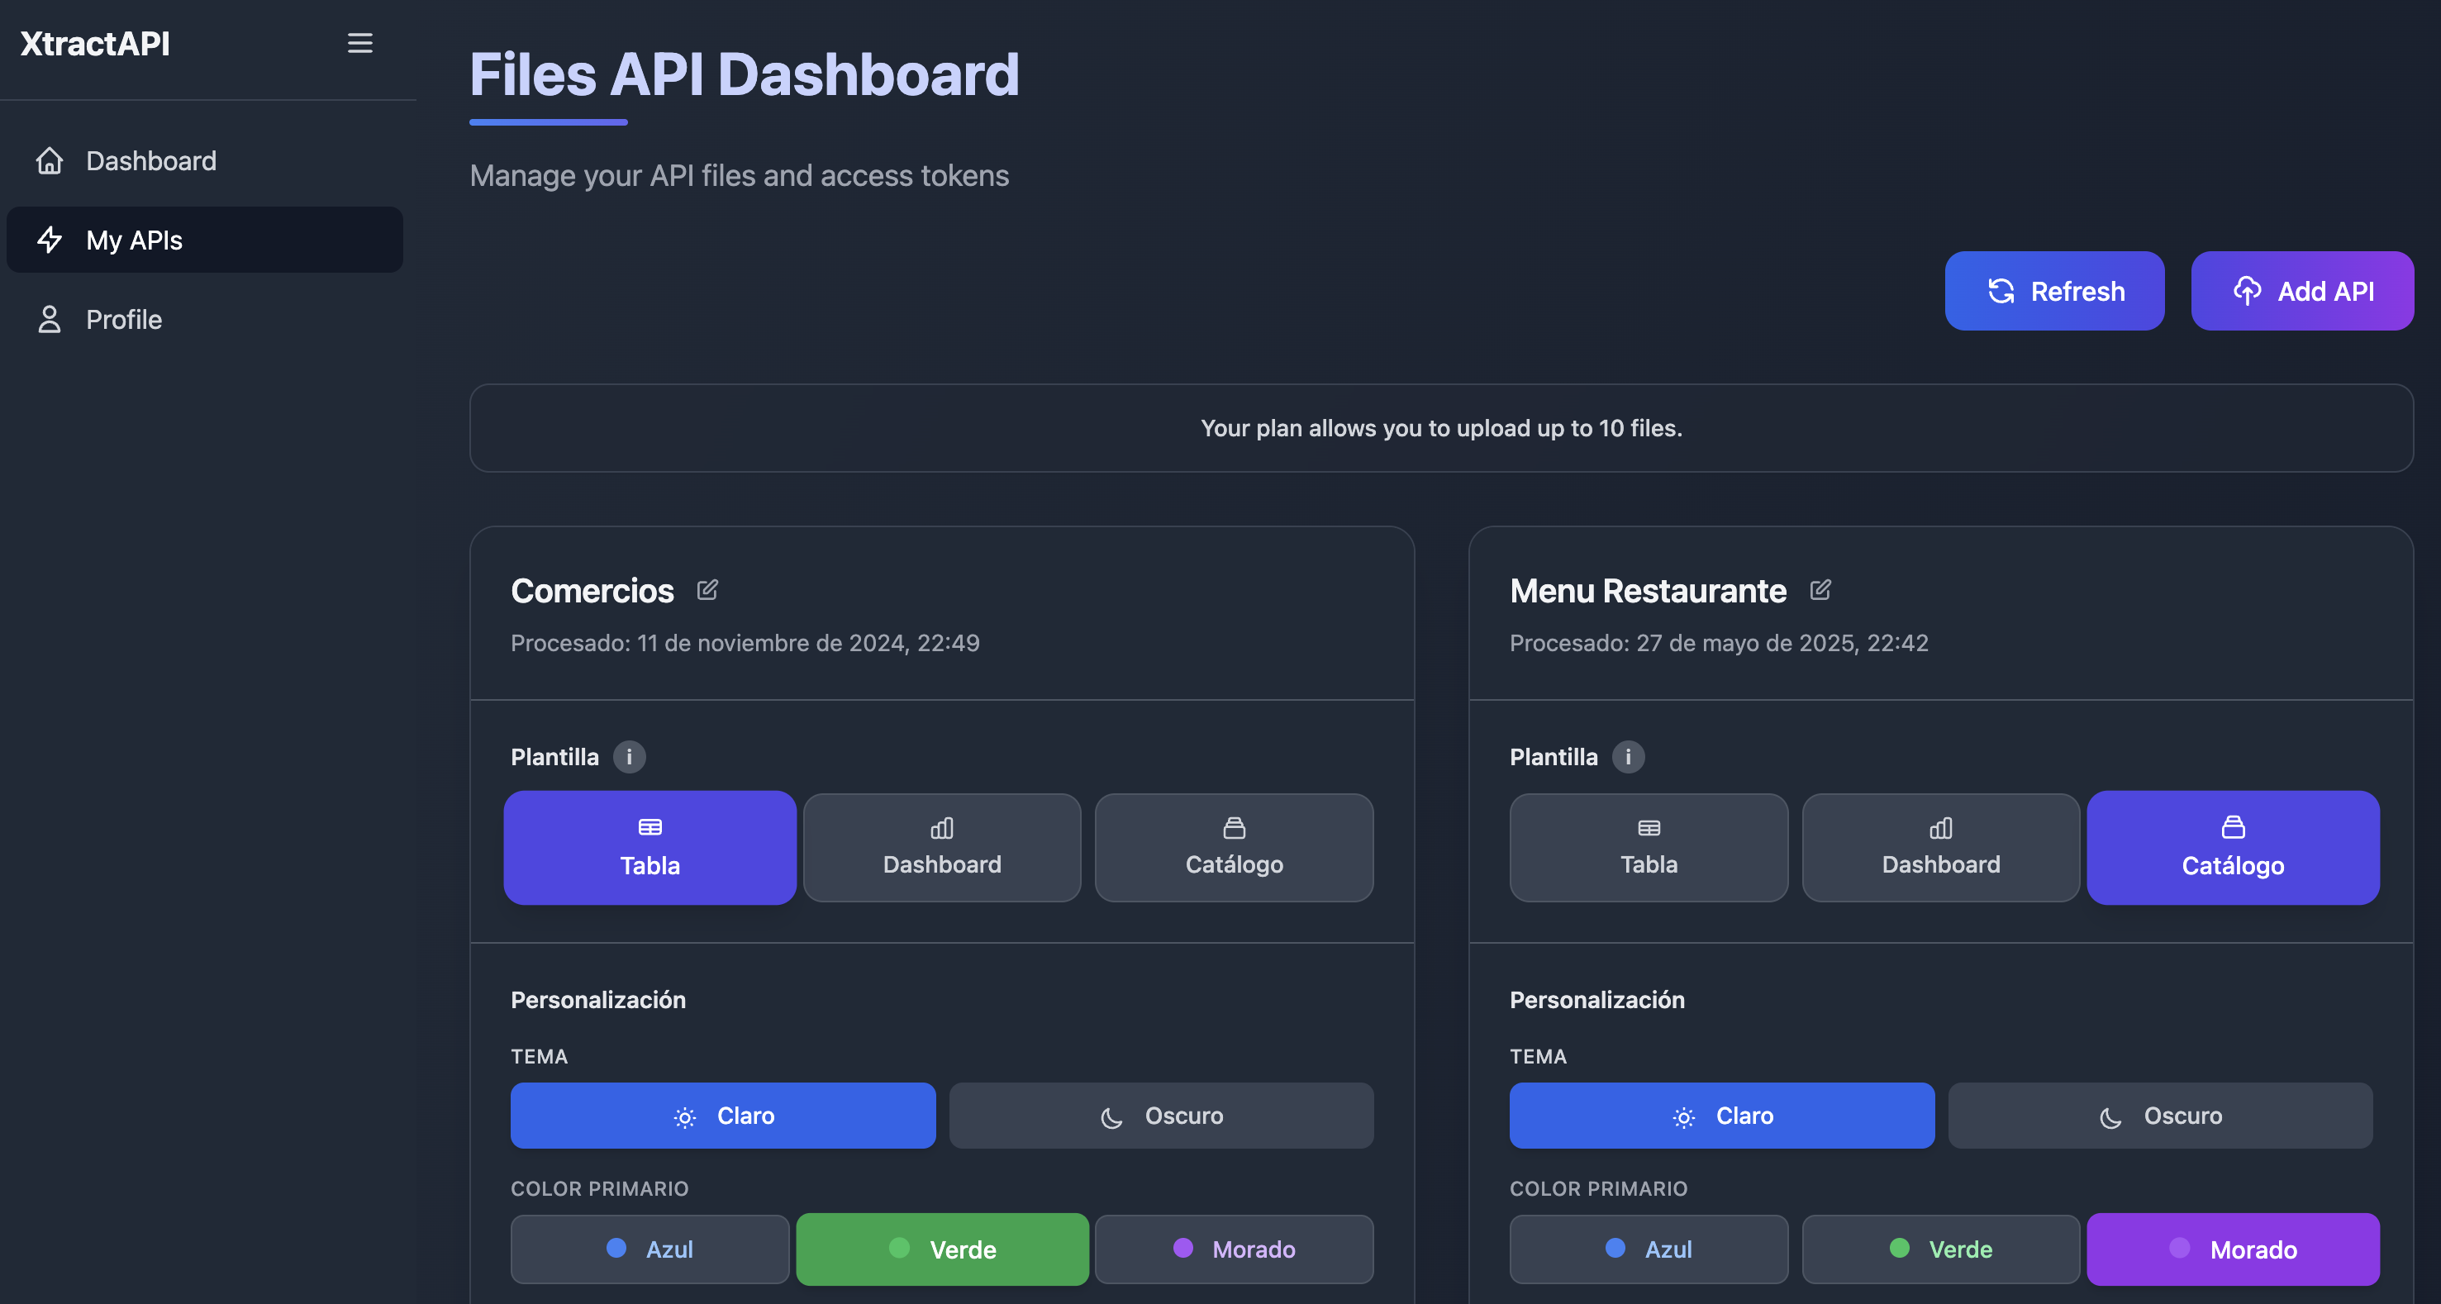This screenshot has height=1304, width=2441.
Task: Open the hamburger menu in the sidebar
Action: pos(359,43)
